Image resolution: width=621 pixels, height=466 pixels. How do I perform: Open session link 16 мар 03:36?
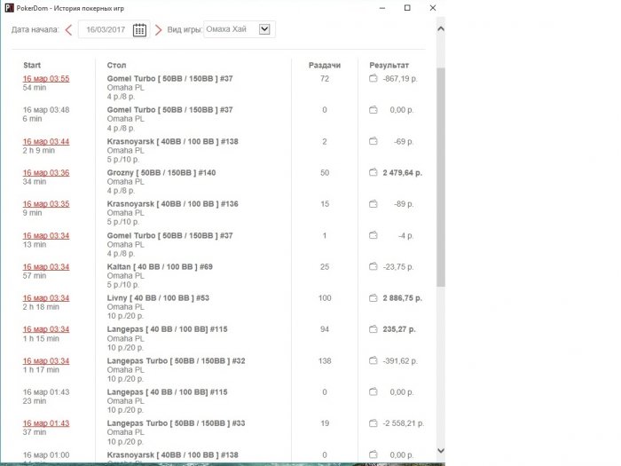(x=46, y=173)
